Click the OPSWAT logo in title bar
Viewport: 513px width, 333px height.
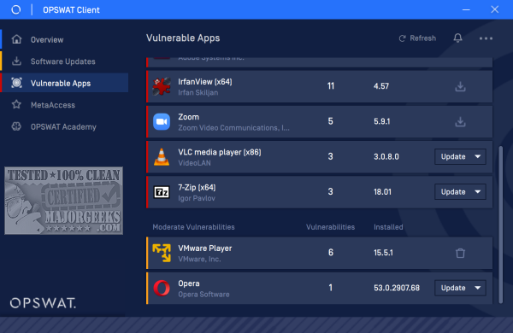coord(15,9)
